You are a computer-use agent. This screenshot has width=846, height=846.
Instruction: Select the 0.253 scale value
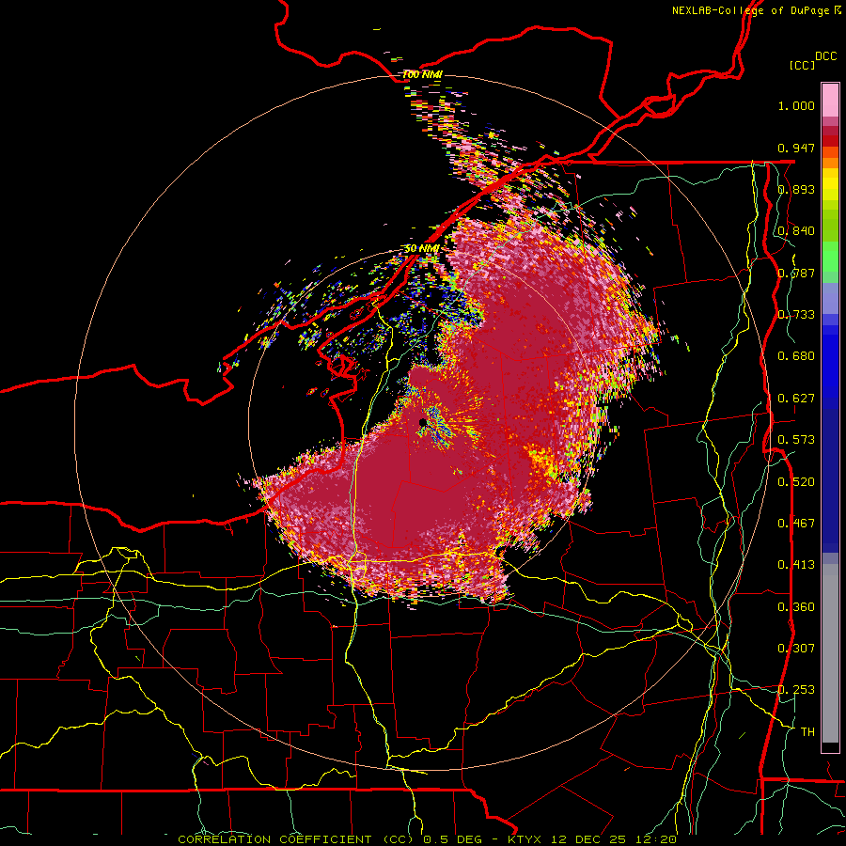click(x=796, y=690)
